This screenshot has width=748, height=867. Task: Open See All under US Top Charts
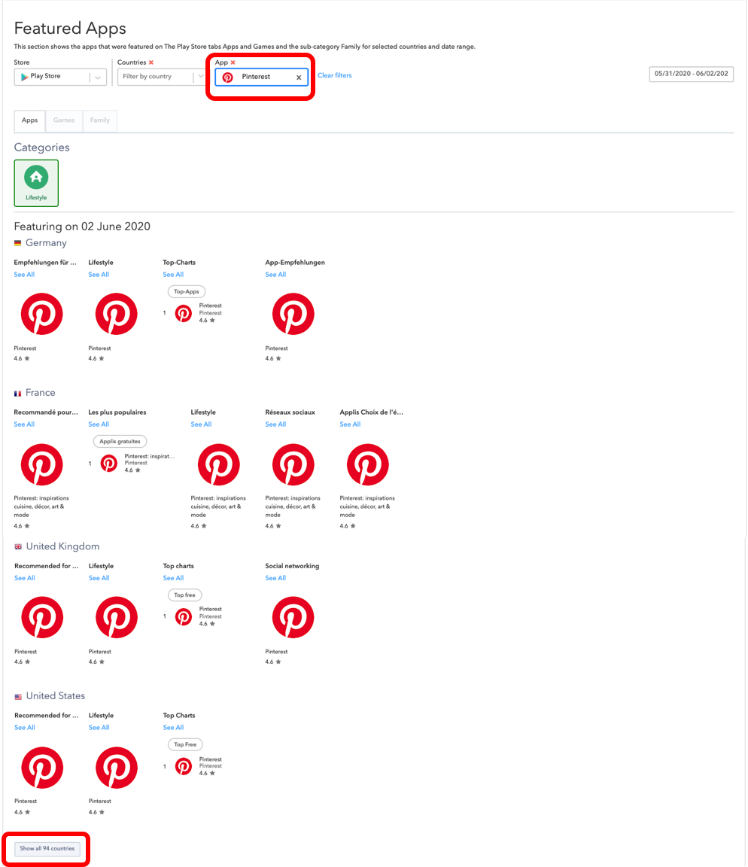pyautogui.click(x=173, y=728)
